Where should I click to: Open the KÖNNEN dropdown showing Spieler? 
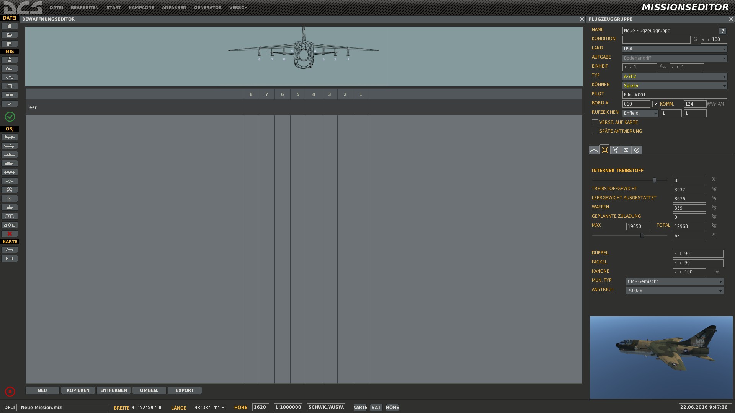coord(675,86)
